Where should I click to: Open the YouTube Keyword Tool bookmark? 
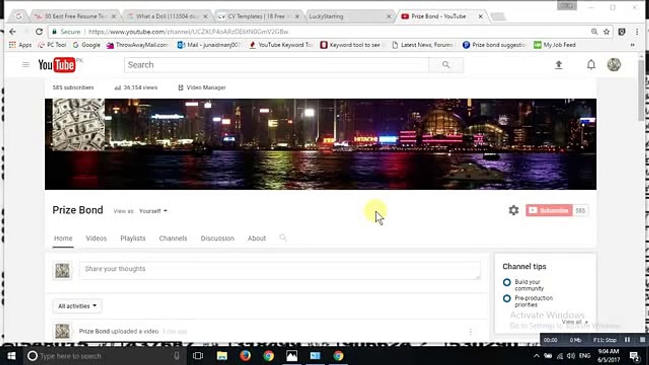coord(281,45)
